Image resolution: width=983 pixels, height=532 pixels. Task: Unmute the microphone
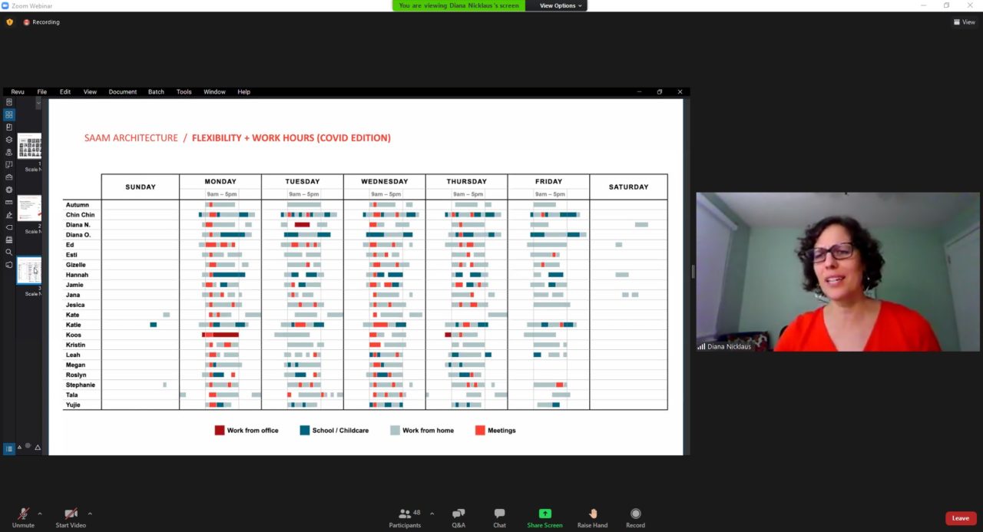[23, 516]
